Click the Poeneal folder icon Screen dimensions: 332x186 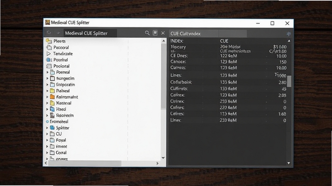click(x=52, y=72)
